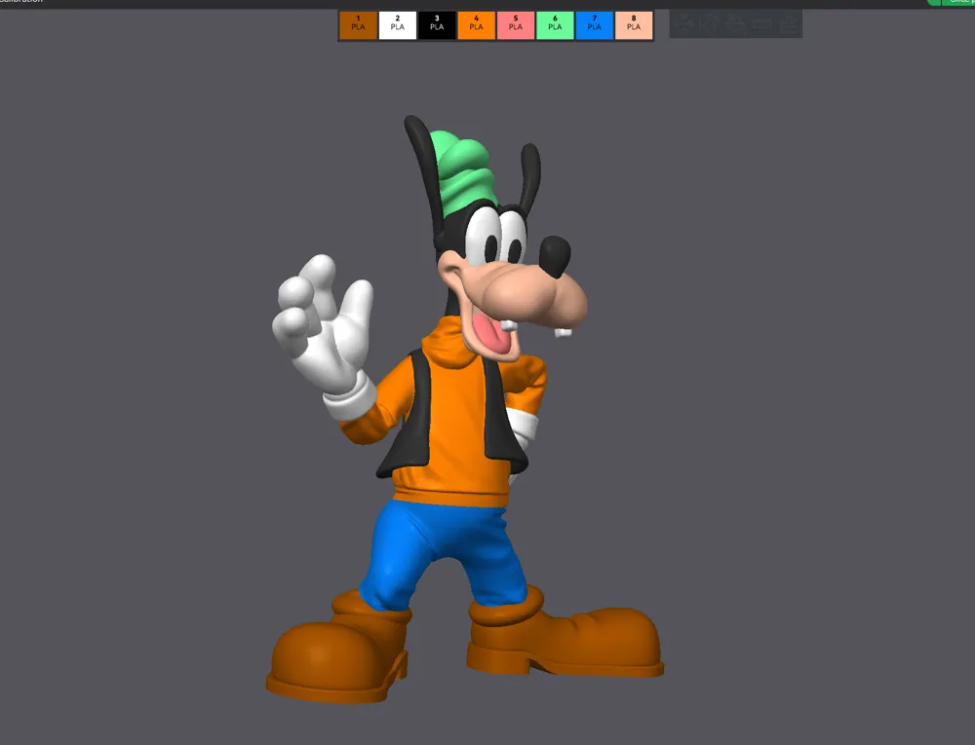Select filament 4 orange PLA
The height and width of the screenshot is (745, 975).
coord(476,24)
